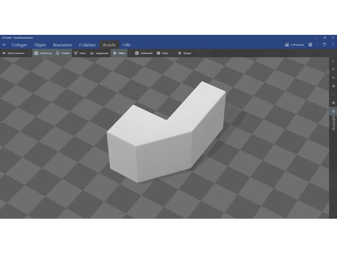Click second icon below side panel chevron
The width and height of the screenshot is (337, 253).
click(x=333, y=78)
